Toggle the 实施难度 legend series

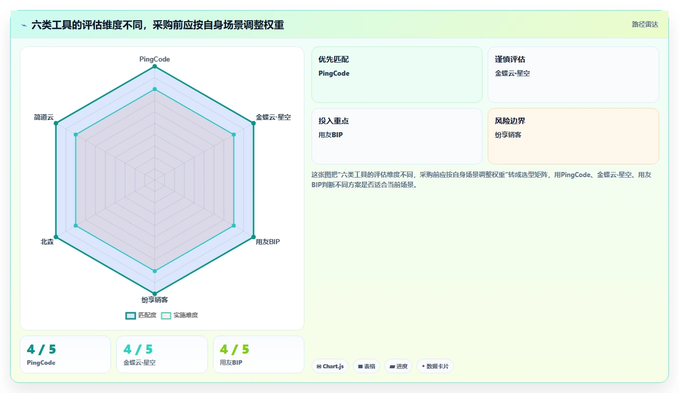(179, 315)
